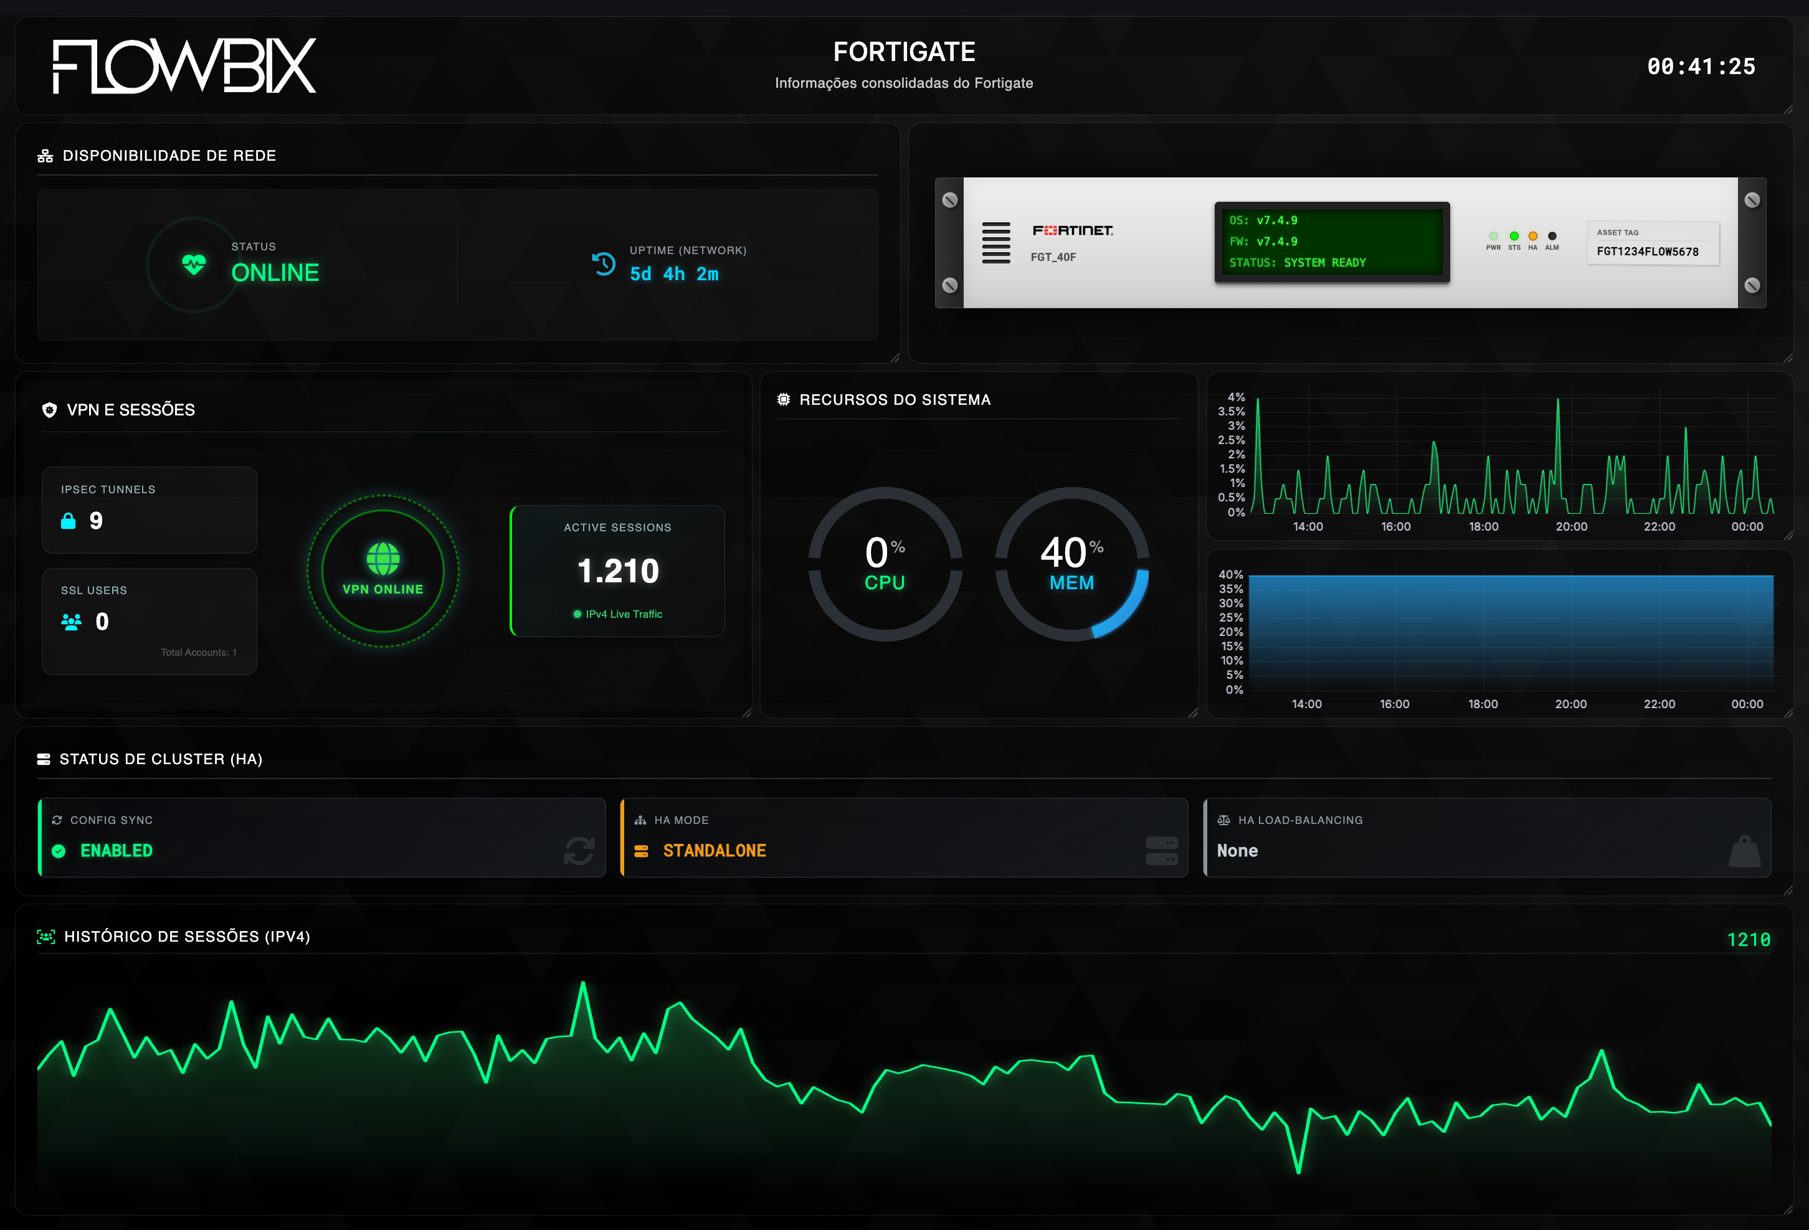Click the system resources chip icon

783,399
